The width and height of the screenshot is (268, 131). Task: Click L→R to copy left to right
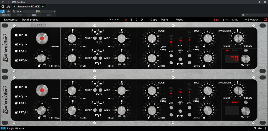[x=226, y=20]
